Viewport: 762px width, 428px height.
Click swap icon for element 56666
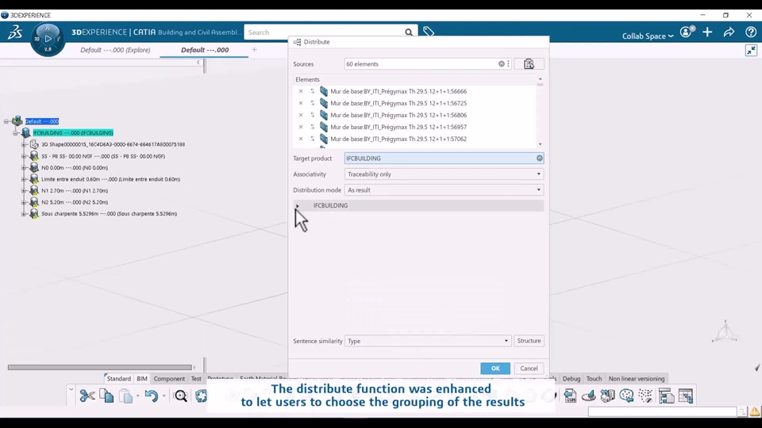tap(313, 91)
